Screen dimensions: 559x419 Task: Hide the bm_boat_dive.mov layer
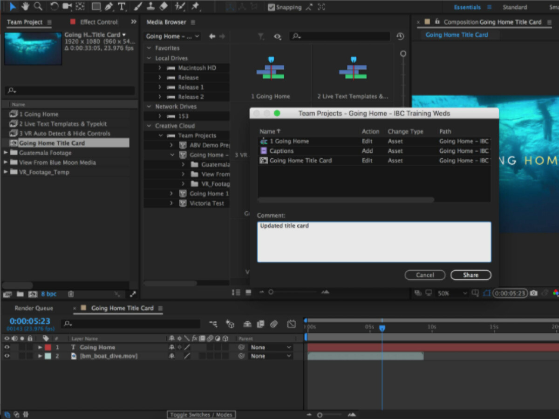[7, 356]
